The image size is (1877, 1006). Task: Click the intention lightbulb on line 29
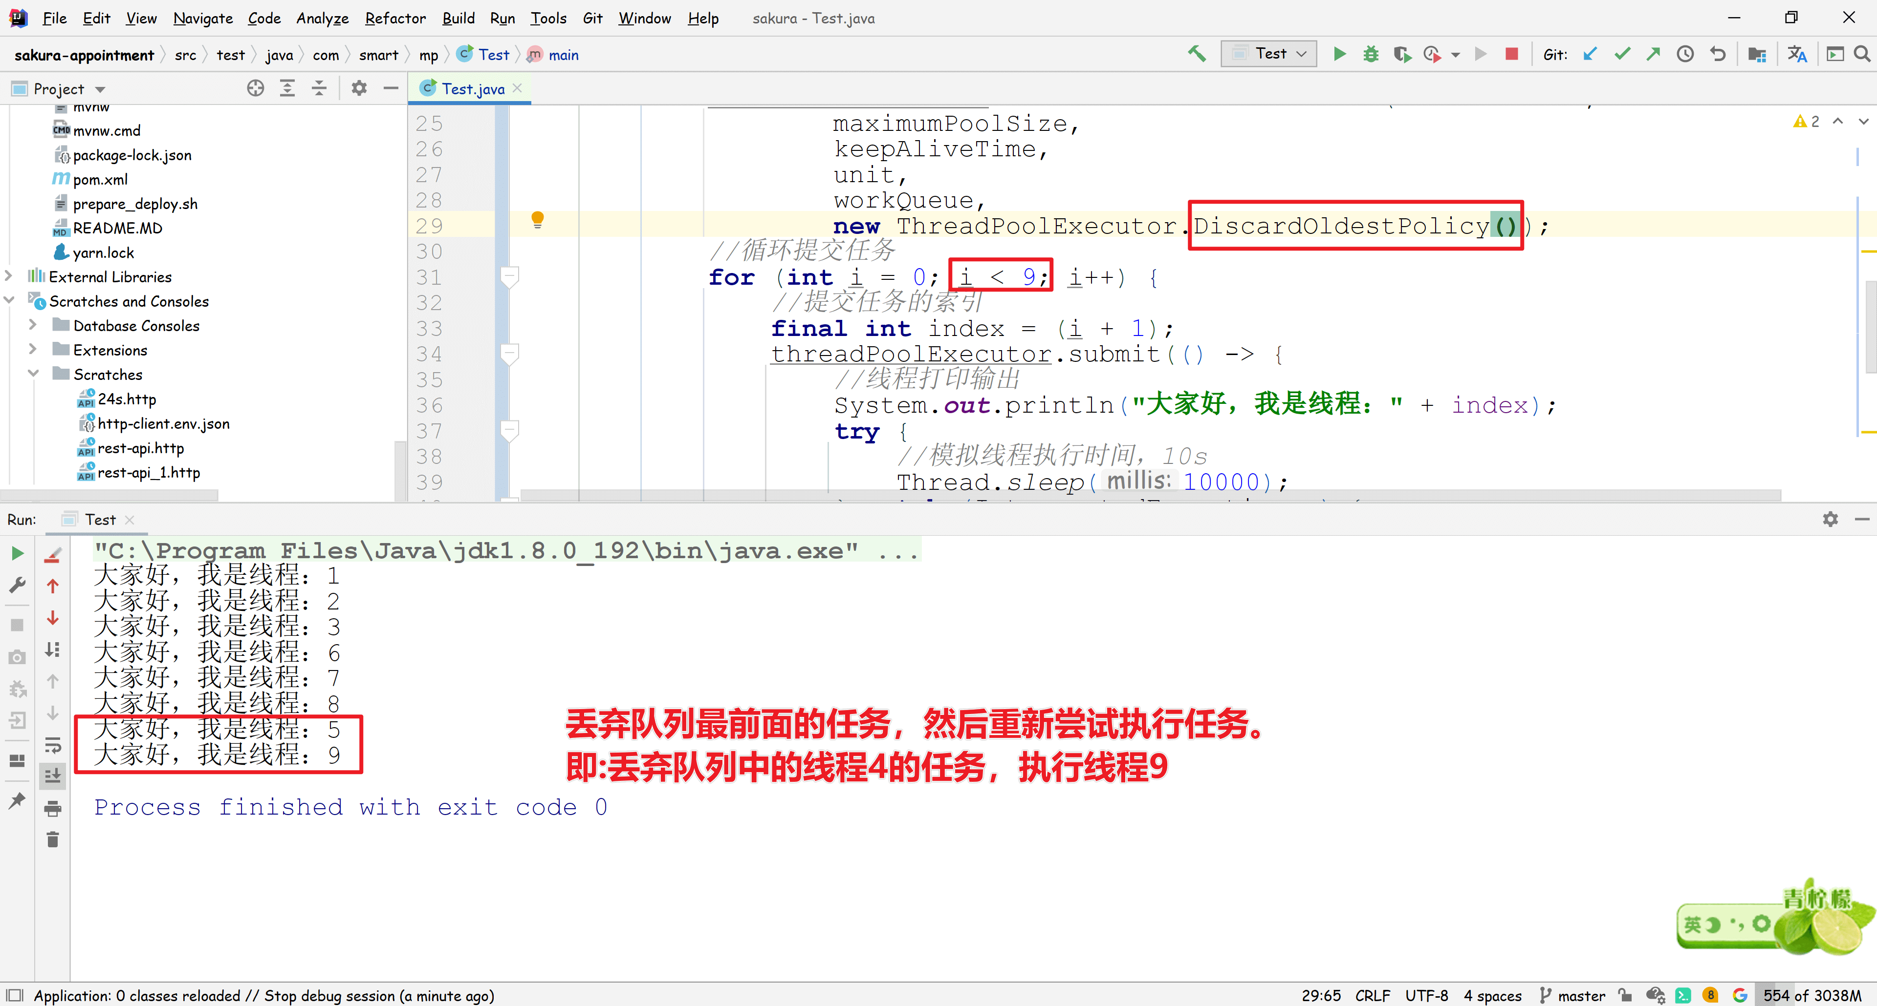click(x=538, y=219)
